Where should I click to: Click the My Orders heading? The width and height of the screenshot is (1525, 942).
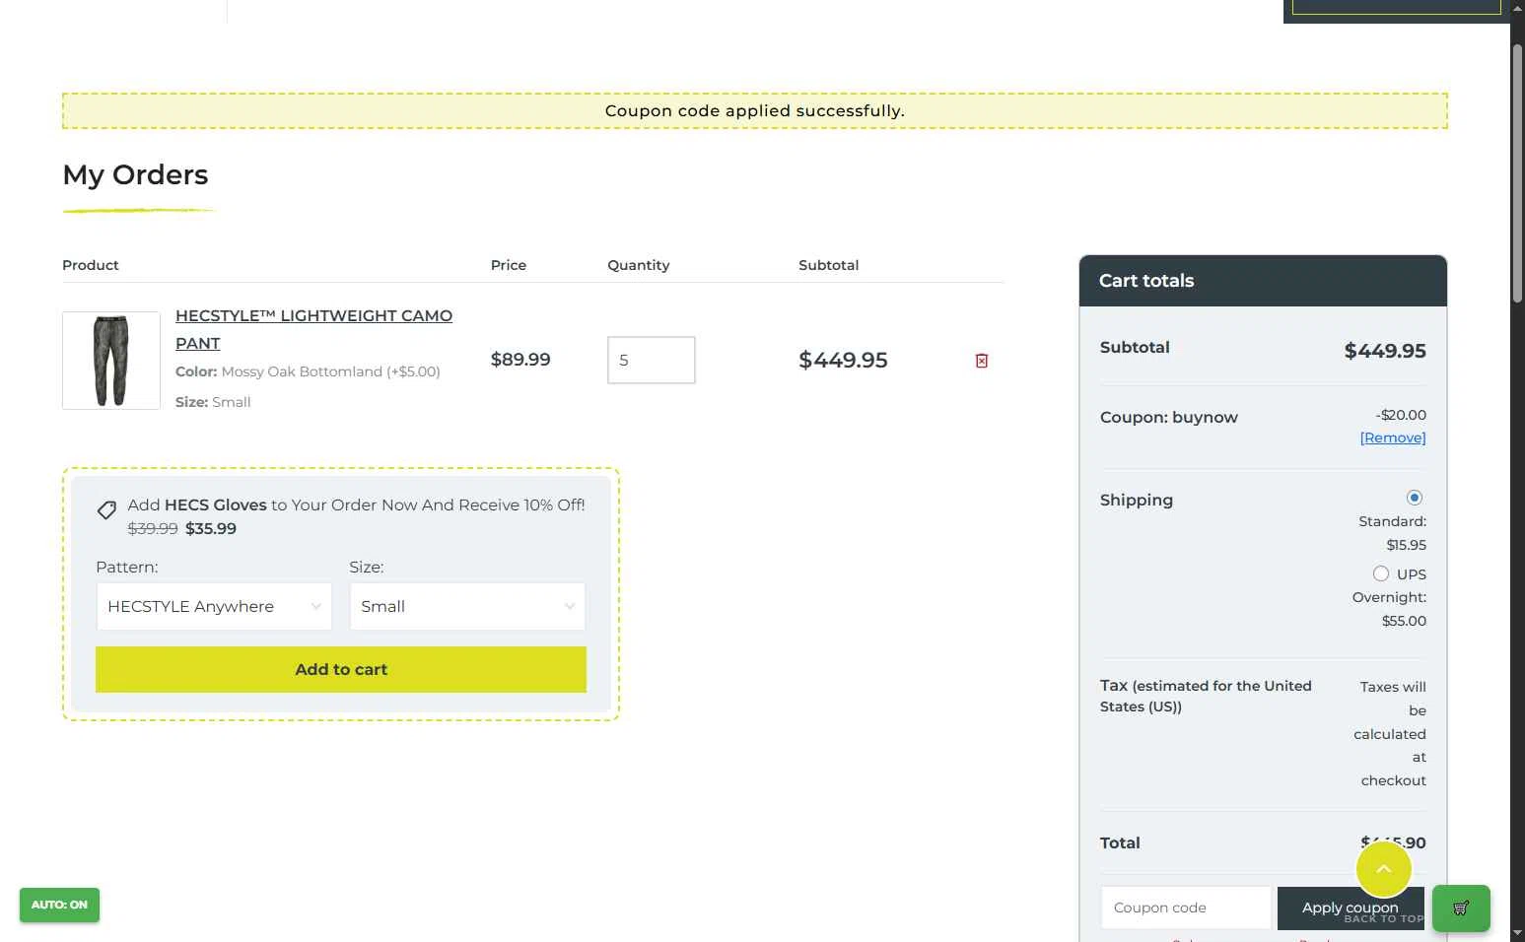pyautogui.click(x=135, y=174)
